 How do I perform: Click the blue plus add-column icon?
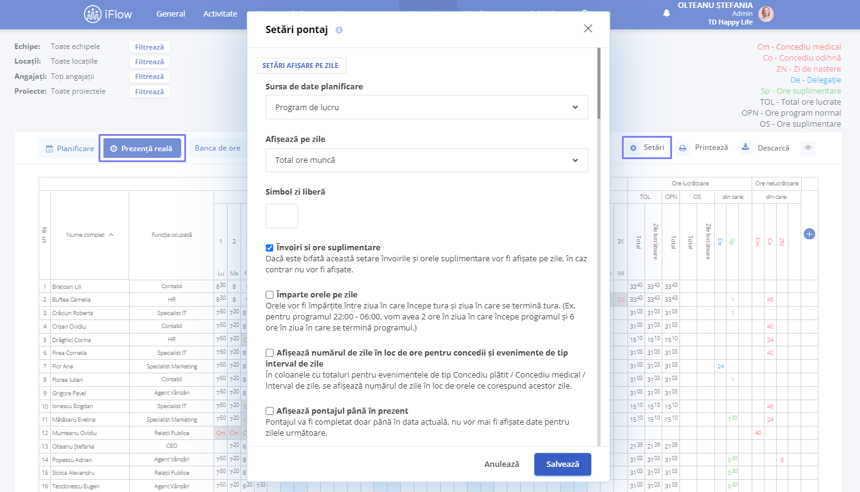pyautogui.click(x=809, y=234)
